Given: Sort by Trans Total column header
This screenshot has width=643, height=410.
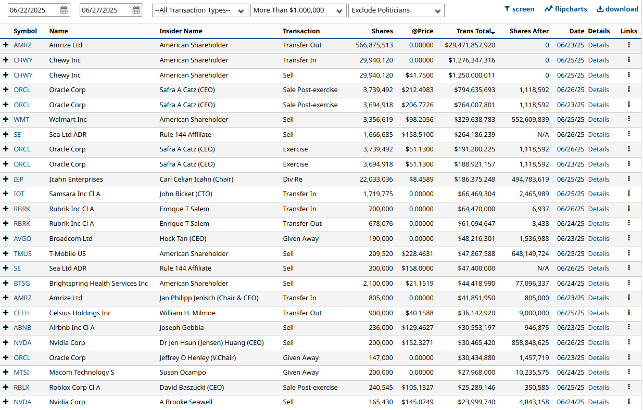Looking at the screenshot, I should pyautogui.click(x=475, y=31).
